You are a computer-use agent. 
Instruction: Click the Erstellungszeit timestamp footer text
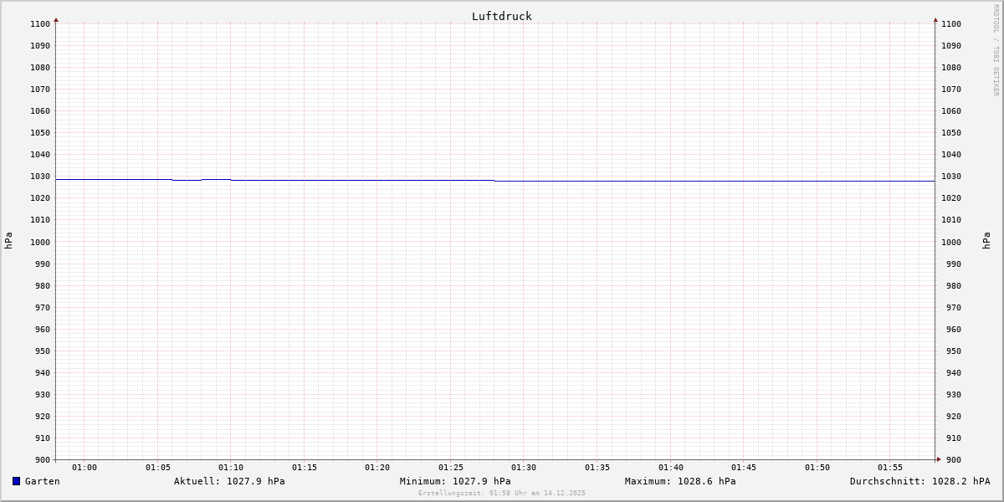tap(502, 494)
